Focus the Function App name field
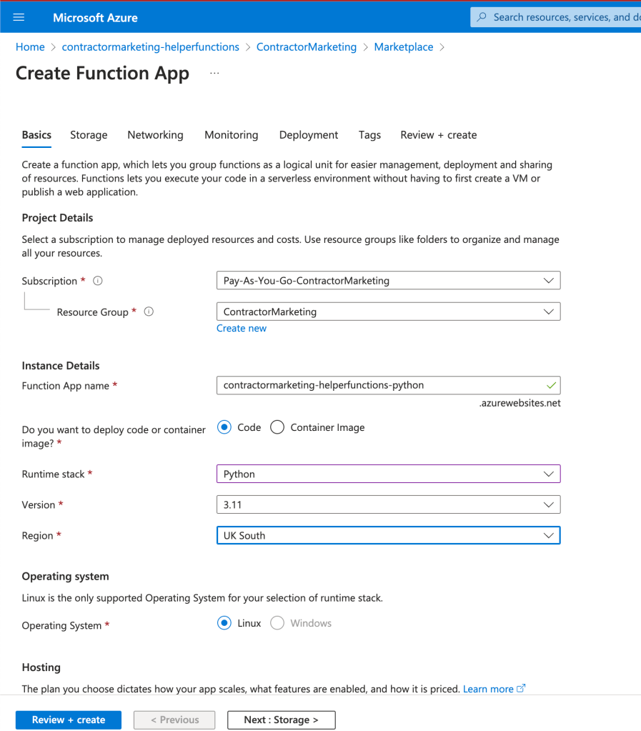 click(388, 385)
